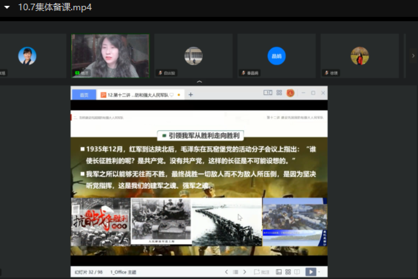The height and width of the screenshot is (279, 418).
Task: Open a new tab with plus button
Action: [x=190, y=95]
